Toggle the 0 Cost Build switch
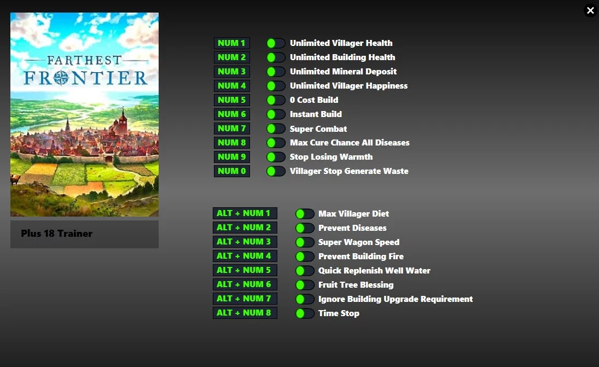Screen dimensions: 599x367 tap(276, 100)
